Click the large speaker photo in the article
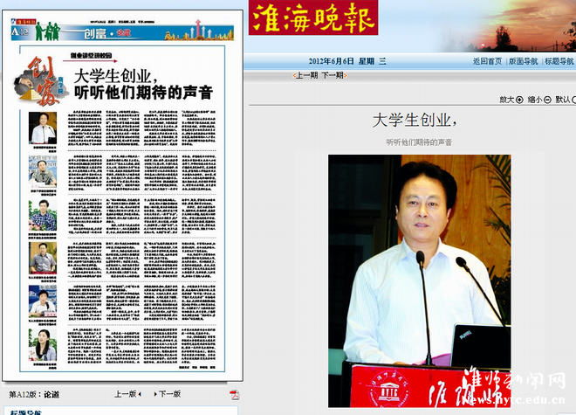The width and height of the screenshot is (576, 415). [x=419, y=280]
